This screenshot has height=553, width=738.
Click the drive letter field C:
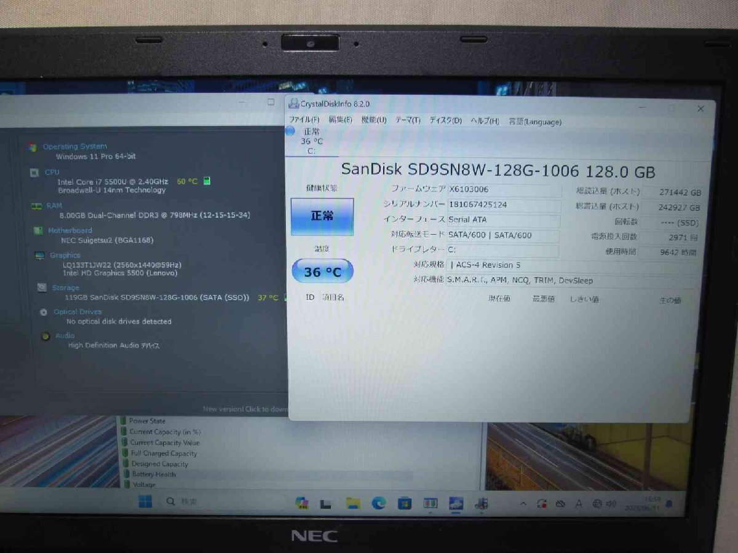(x=502, y=250)
